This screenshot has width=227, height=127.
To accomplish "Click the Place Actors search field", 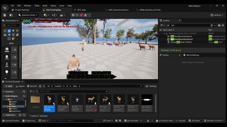I will coord(11,25).
